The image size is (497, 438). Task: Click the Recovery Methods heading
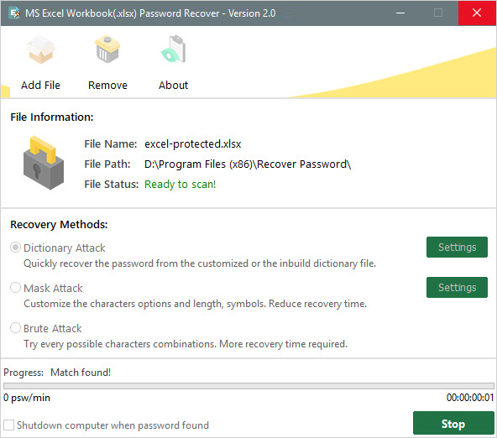(x=59, y=225)
